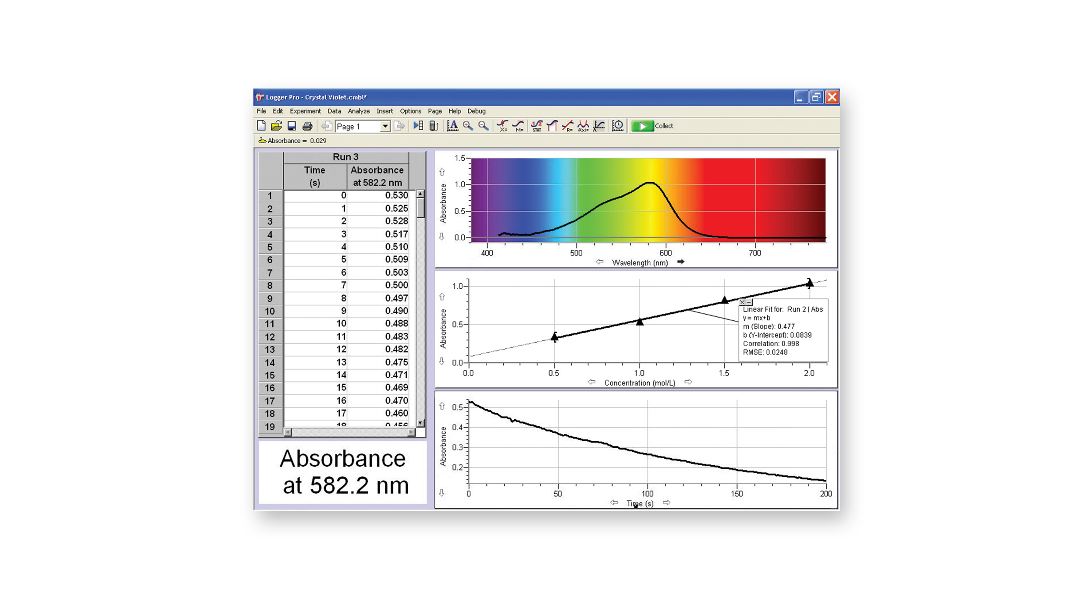Click the print icon in toolbar
Image resolution: width=1071 pixels, height=602 pixels.
pos(307,126)
